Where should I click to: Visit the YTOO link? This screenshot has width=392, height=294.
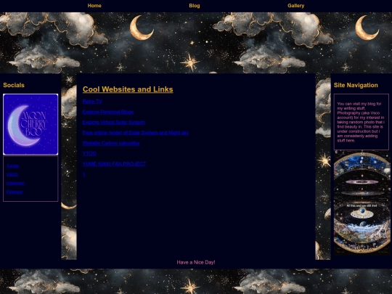click(89, 153)
